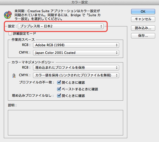Click inside the 説明 description box
159x142 pixels.
click(x=66, y=123)
